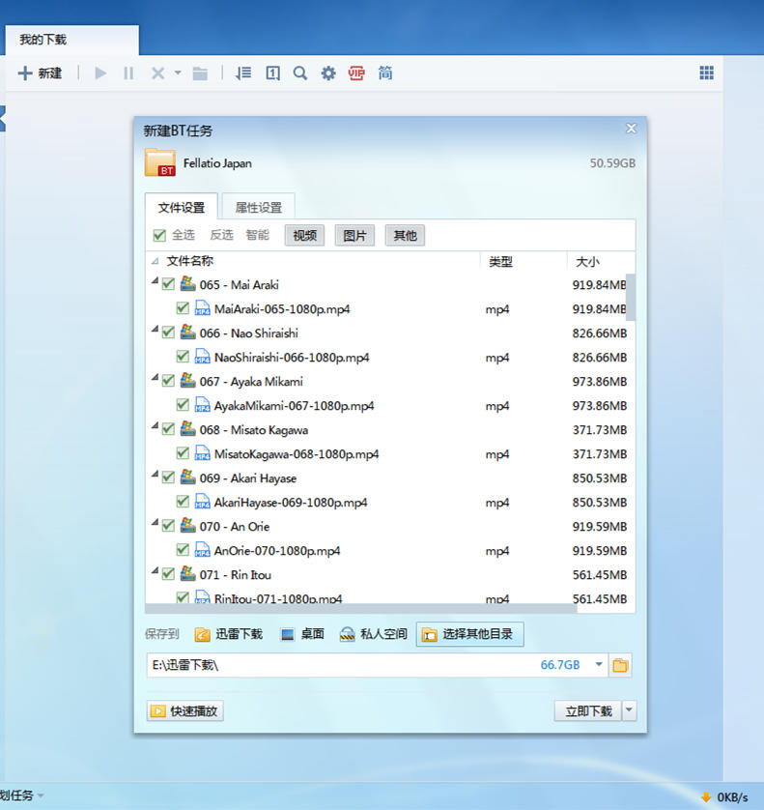Click the mp4 icon of AyakaMikami-067-1080p.mp4
This screenshot has width=764, height=810.
[203, 404]
